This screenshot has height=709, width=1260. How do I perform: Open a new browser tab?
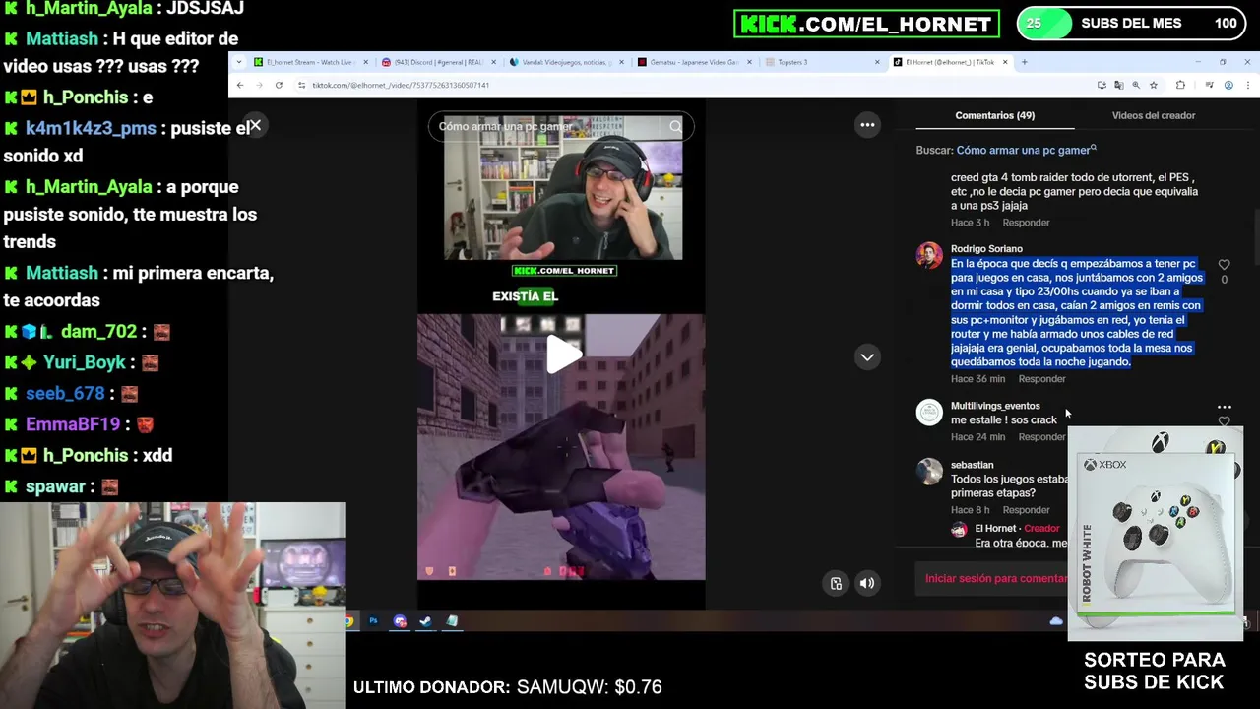(x=1024, y=62)
